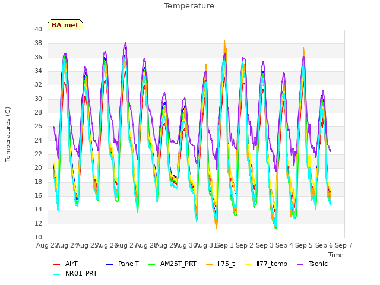Click the 40 y-axis tick label
Image resolution: width=380 pixels, height=285 pixels.
[x=38, y=29]
